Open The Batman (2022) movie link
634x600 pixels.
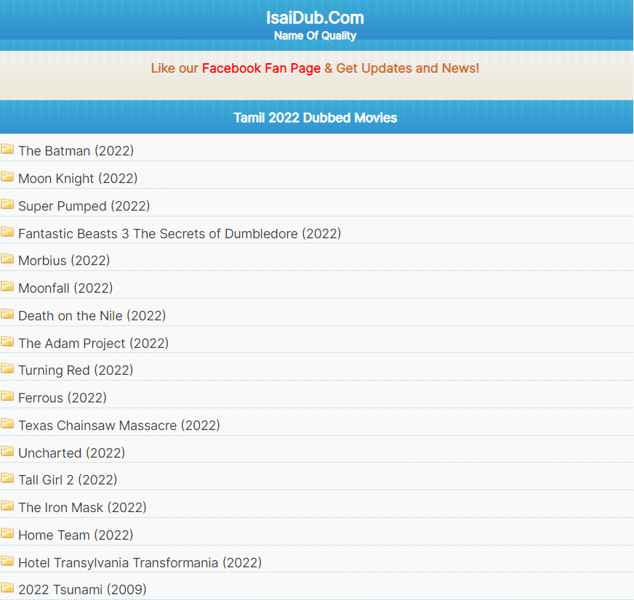(76, 150)
